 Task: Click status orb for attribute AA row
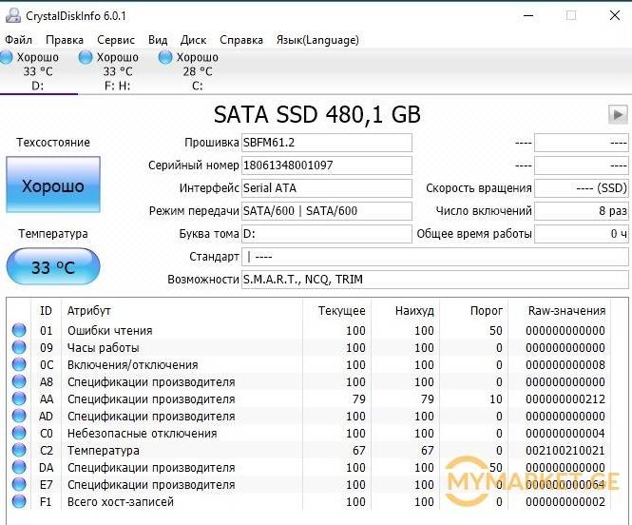pos(19,399)
